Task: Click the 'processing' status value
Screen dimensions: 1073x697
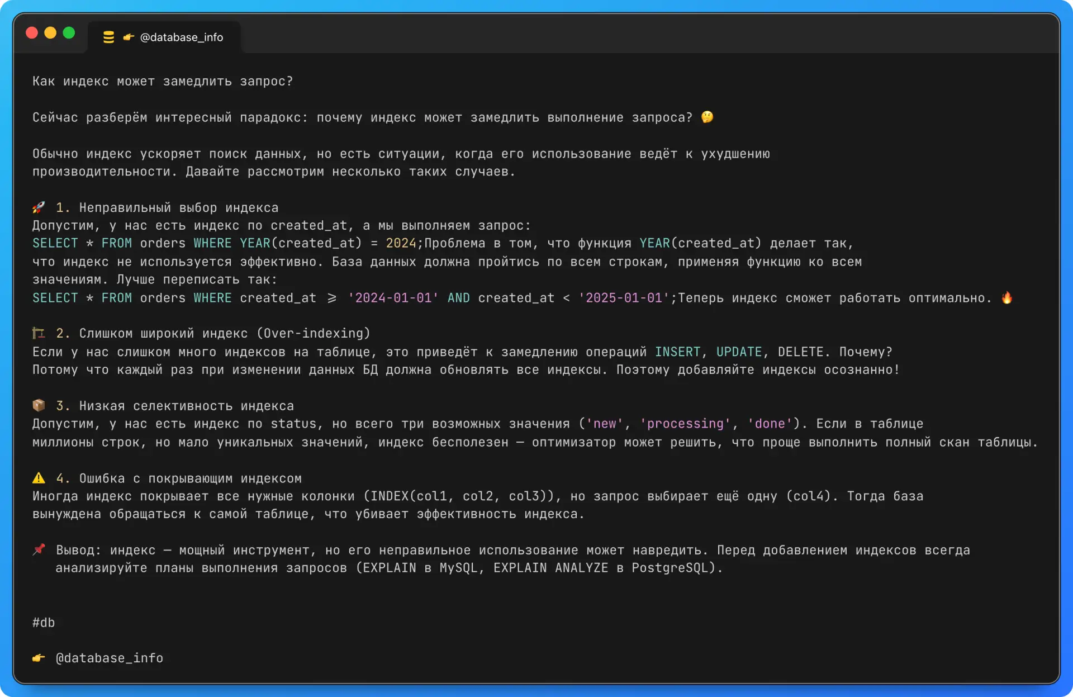Action: (x=685, y=424)
